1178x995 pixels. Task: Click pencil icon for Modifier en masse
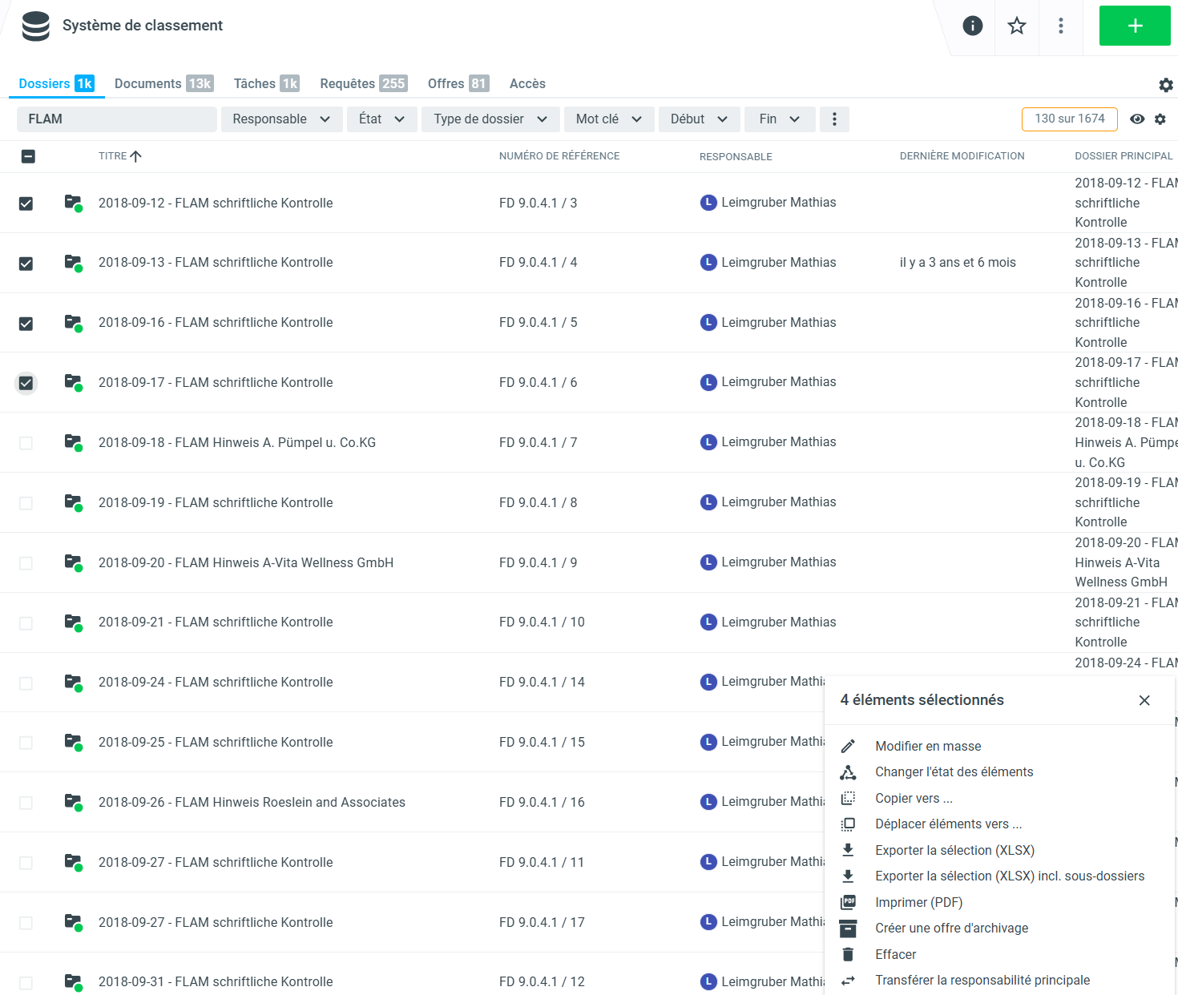[848, 747]
